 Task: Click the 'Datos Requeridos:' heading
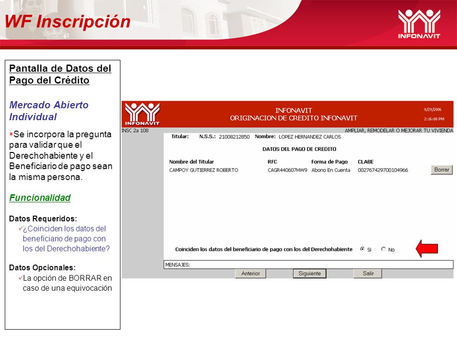tap(43, 218)
